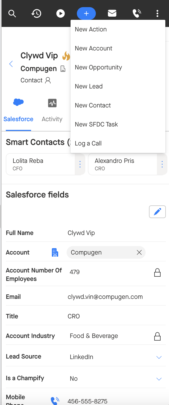Open the email envelope icon

(x=112, y=13)
